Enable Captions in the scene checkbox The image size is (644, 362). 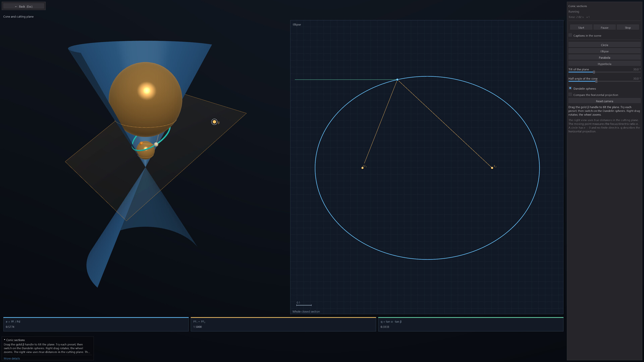[570, 35]
